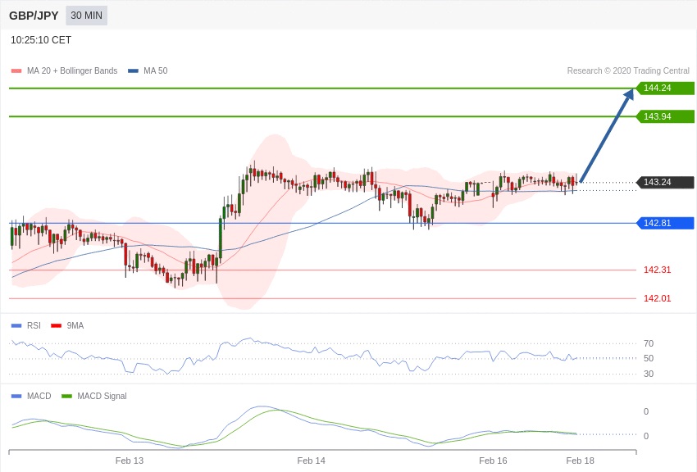The image size is (697, 472).
Task: Click the 10:25:10 CET timestamp
Action: 41,40
